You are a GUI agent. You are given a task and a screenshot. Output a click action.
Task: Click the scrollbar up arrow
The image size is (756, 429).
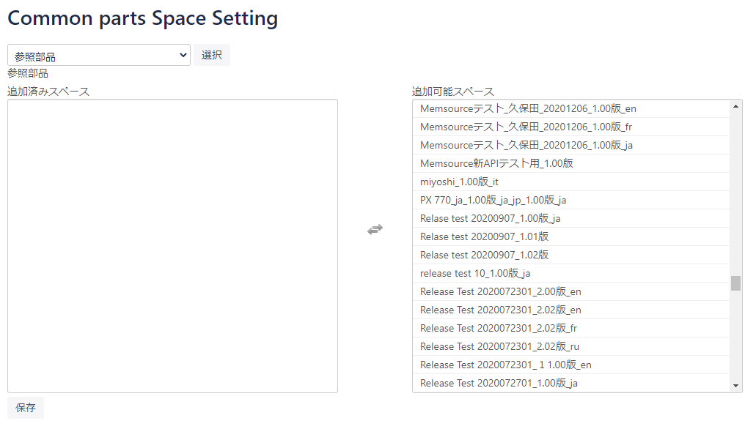point(735,106)
